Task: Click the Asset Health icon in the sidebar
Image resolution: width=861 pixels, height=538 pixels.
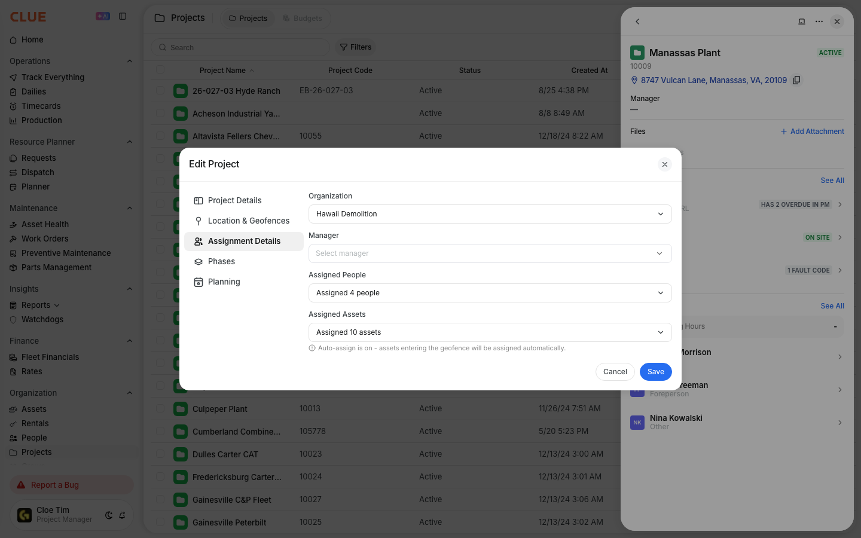Action: tap(13, 224)
